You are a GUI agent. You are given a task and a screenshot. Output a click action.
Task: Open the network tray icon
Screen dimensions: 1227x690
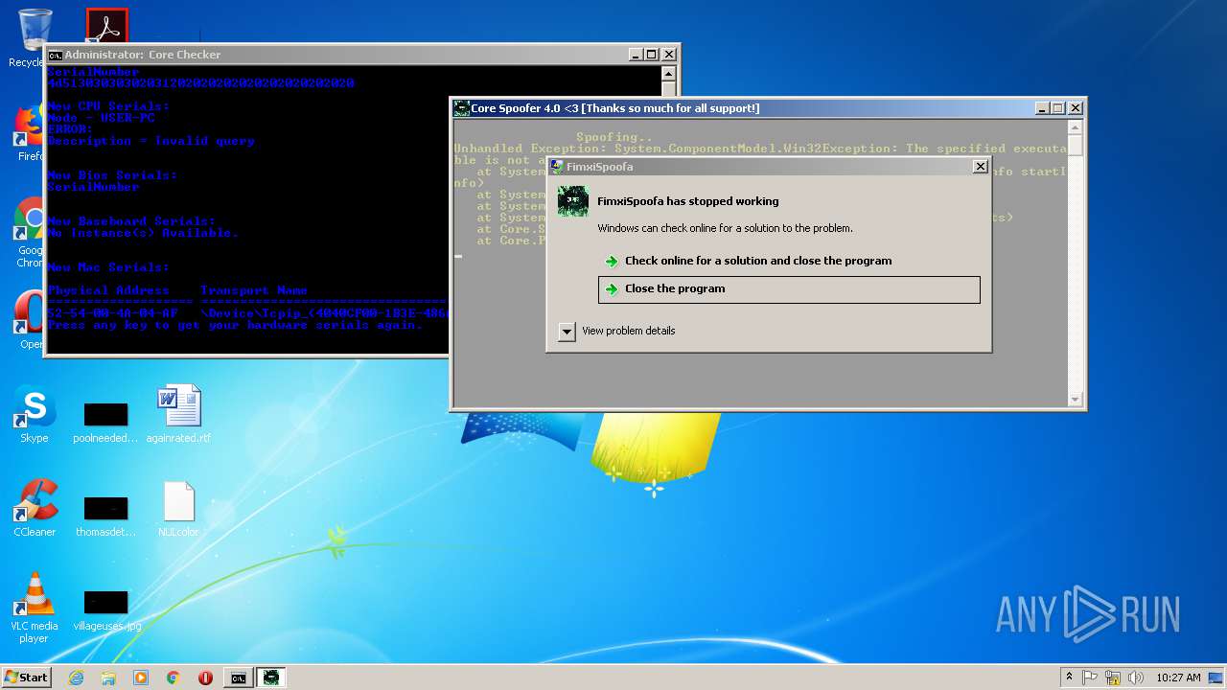click(x=1113, y=678)
